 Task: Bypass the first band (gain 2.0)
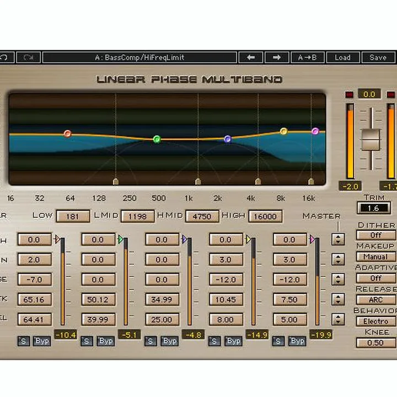[42, 341]
